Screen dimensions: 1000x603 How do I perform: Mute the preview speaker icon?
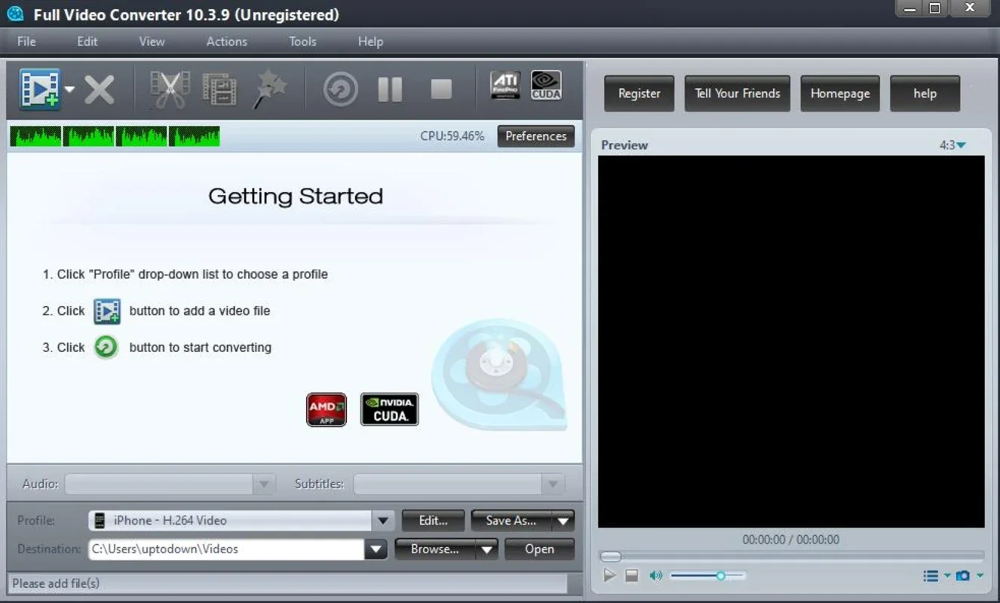tap(656, 576)
